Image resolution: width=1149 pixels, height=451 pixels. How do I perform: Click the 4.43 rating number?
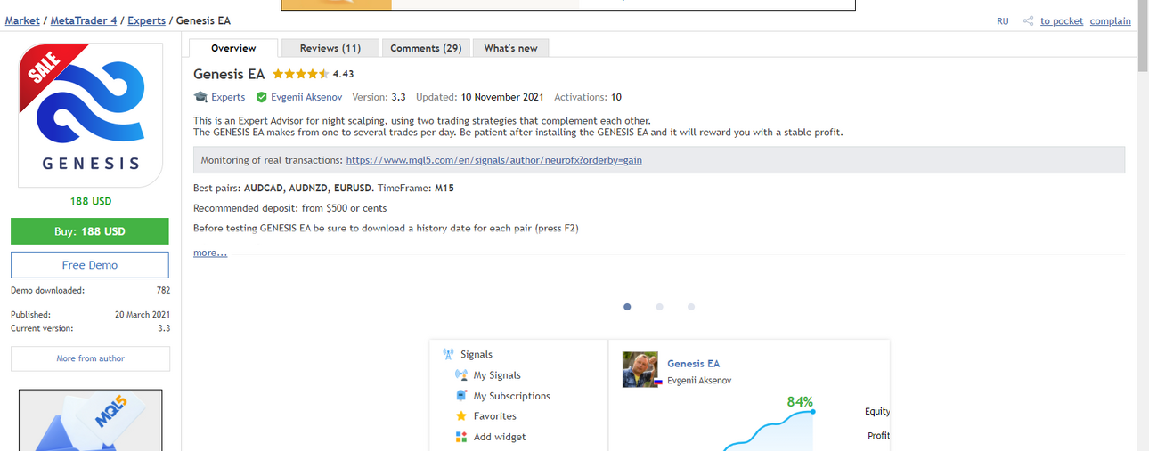click(343, 74)
